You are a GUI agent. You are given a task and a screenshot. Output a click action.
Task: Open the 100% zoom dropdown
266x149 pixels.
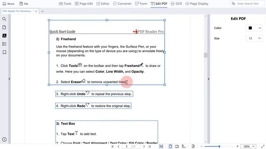tap(248, 147)
